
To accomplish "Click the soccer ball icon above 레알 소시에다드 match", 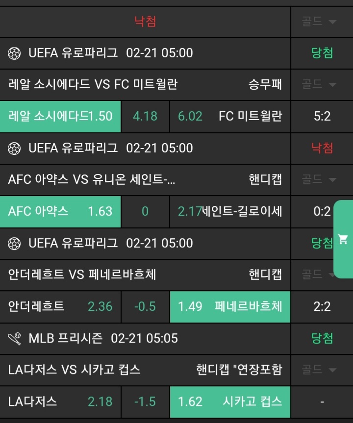I will 14,53.
